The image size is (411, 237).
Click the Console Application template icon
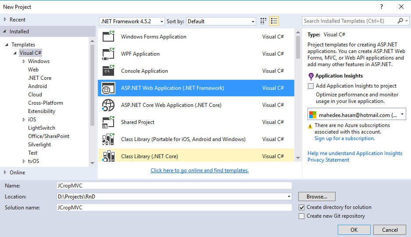tap(108, 71)
